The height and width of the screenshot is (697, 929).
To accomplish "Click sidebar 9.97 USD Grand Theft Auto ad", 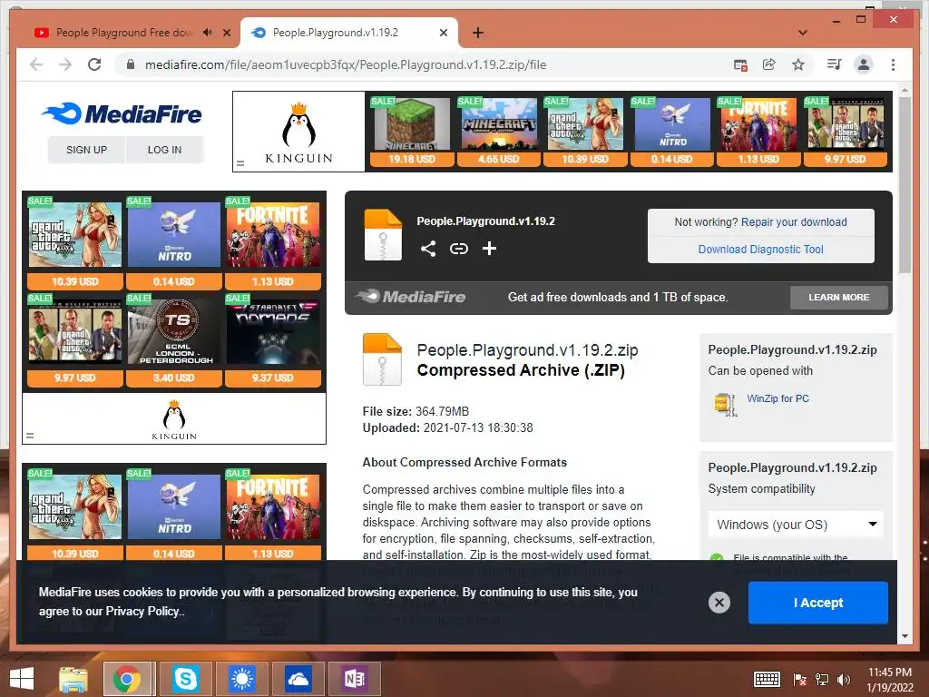I will [74, 340].
